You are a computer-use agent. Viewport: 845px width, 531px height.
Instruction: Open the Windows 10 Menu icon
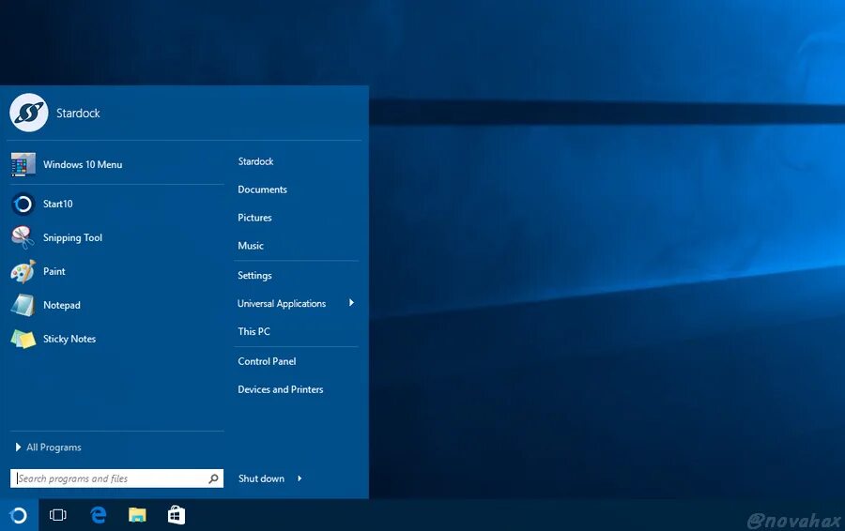click(23, 164)
